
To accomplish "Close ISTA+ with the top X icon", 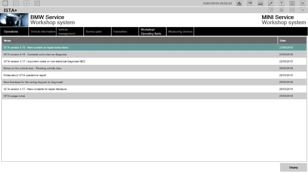I will (303, 3).
